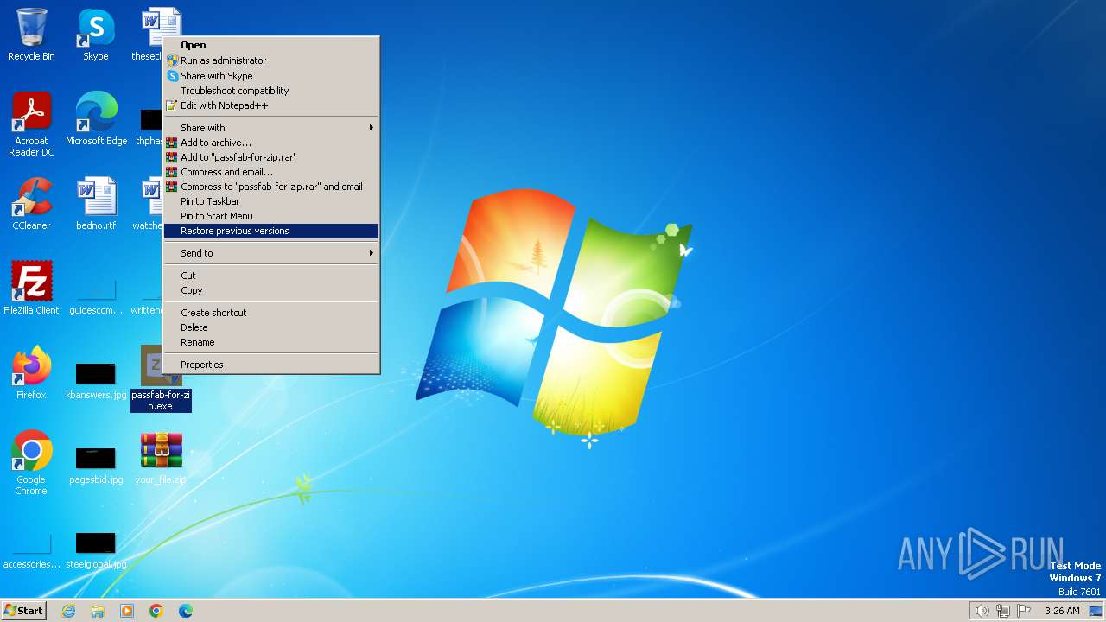The height and width of the screenshot is (622, 1106).
Task: Choose Create shortcut
Action: 271,313
